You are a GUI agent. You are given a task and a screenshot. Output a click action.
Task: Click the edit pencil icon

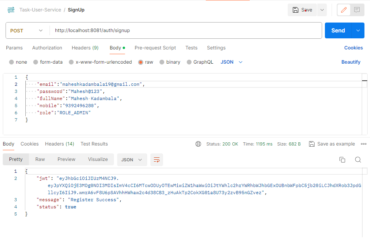tap(343, 10)
